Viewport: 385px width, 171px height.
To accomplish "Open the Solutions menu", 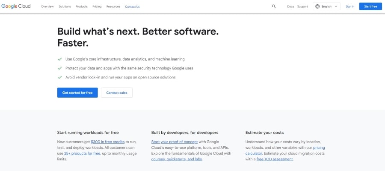I will [x=65, y=6].
